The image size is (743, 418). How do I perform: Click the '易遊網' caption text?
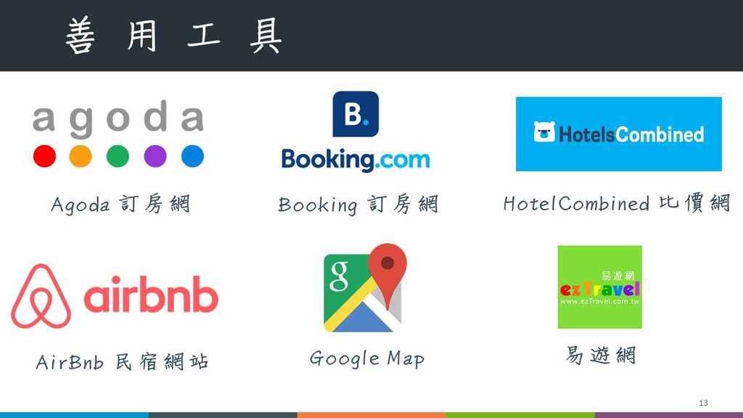600,355
